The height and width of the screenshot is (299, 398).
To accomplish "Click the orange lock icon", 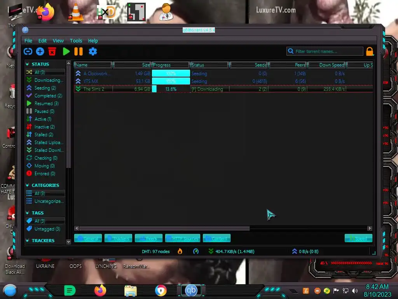I will click(370, 51).
